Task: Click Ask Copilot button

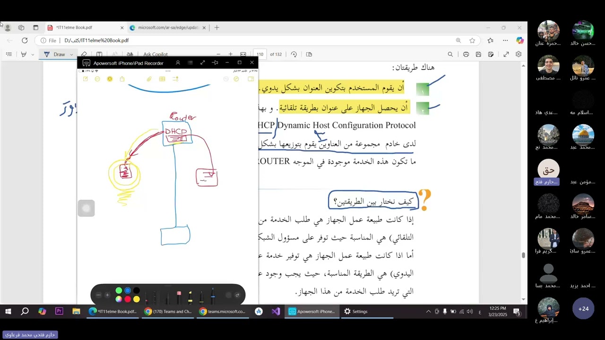Action: click(156, 54)
